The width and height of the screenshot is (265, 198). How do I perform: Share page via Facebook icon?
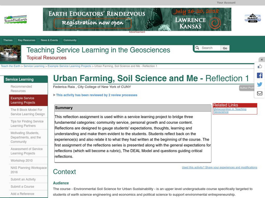tap(260, 75)
